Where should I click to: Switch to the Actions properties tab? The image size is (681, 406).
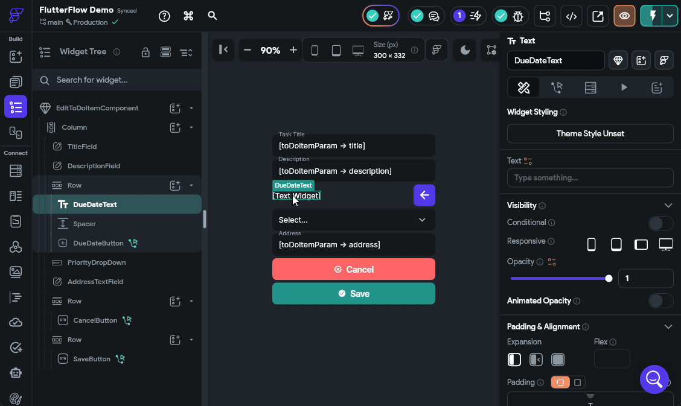pyautogui.click(x=557, y=87)
